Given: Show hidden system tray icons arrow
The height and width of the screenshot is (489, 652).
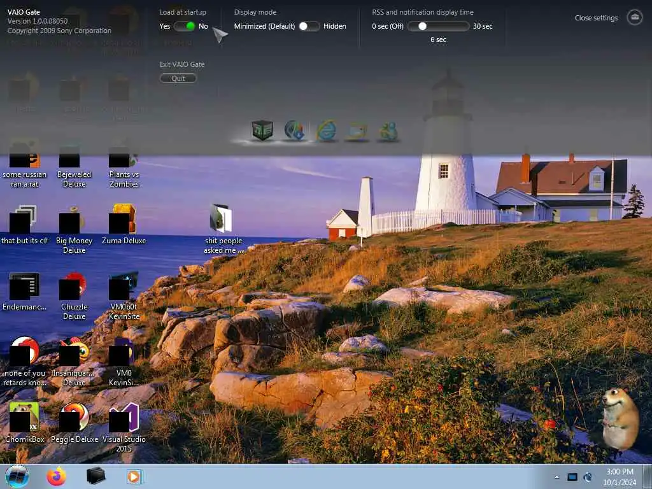Looking at the screenshot, I should 556,478.
